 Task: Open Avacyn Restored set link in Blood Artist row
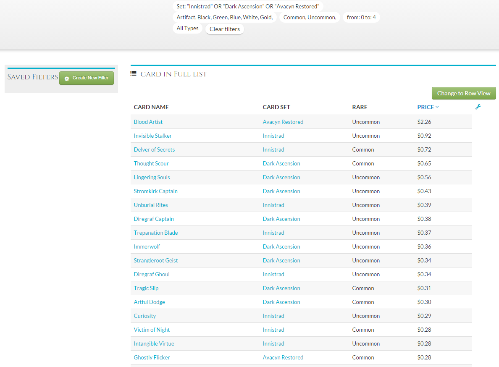click(x=283, y=122)
